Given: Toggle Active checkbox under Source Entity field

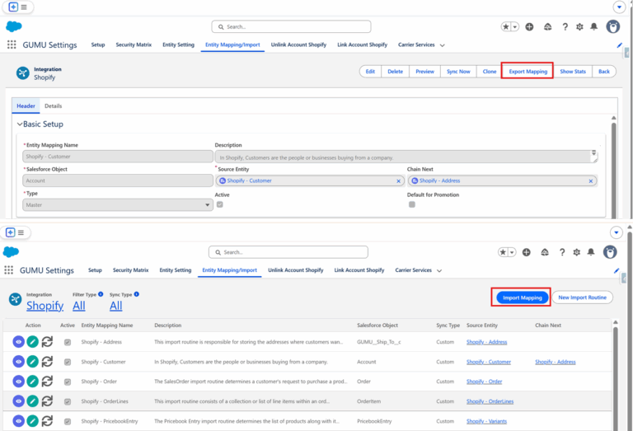Looking at the screenshot, I should point(219,204).
